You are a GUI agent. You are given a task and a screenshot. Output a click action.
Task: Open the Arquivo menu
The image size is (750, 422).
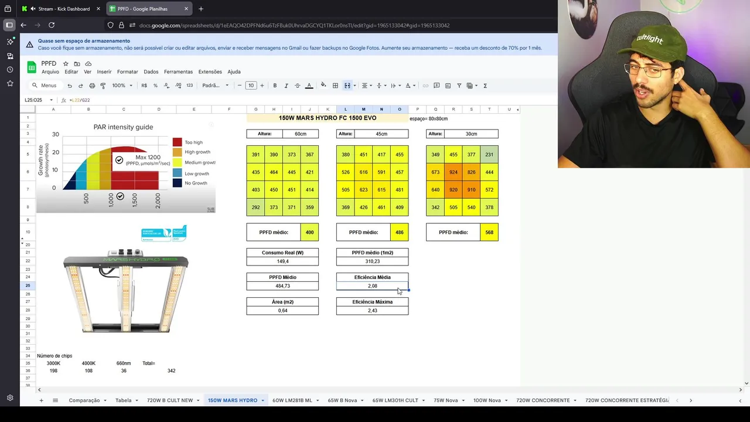click(50, 72)
